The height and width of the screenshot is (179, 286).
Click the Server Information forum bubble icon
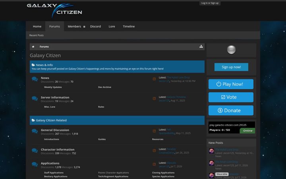[x=35, y=99]
